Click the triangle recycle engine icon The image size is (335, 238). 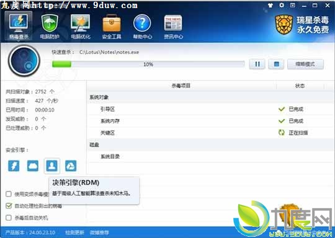click(x=71, y=165)
